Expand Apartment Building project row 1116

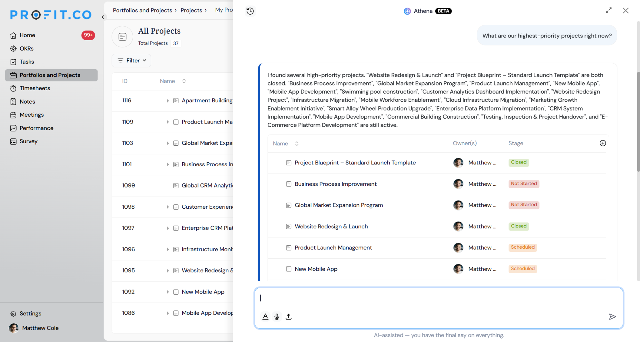[x=168, y=100]
